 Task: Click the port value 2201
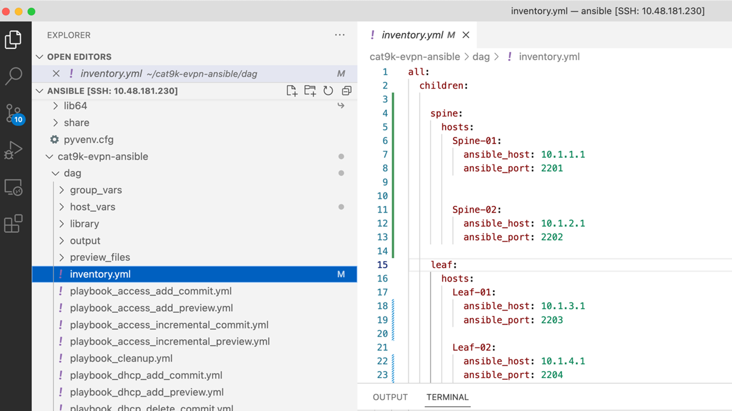point(552,168)
